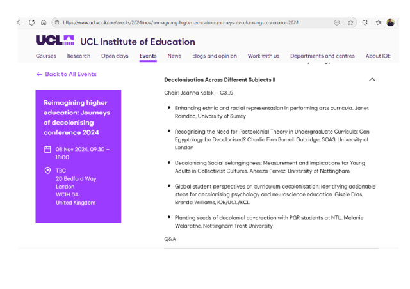Click the browser back arrow

[x=20, y=22]
